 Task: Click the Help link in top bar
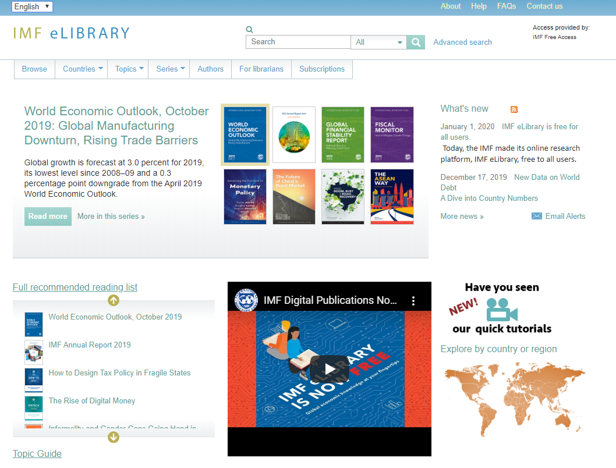[479, 6]
